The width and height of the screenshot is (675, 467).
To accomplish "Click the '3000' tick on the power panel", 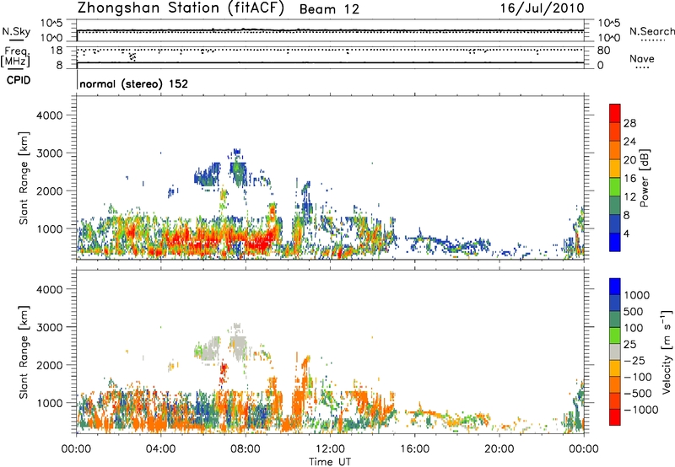I will click(49, 153).
